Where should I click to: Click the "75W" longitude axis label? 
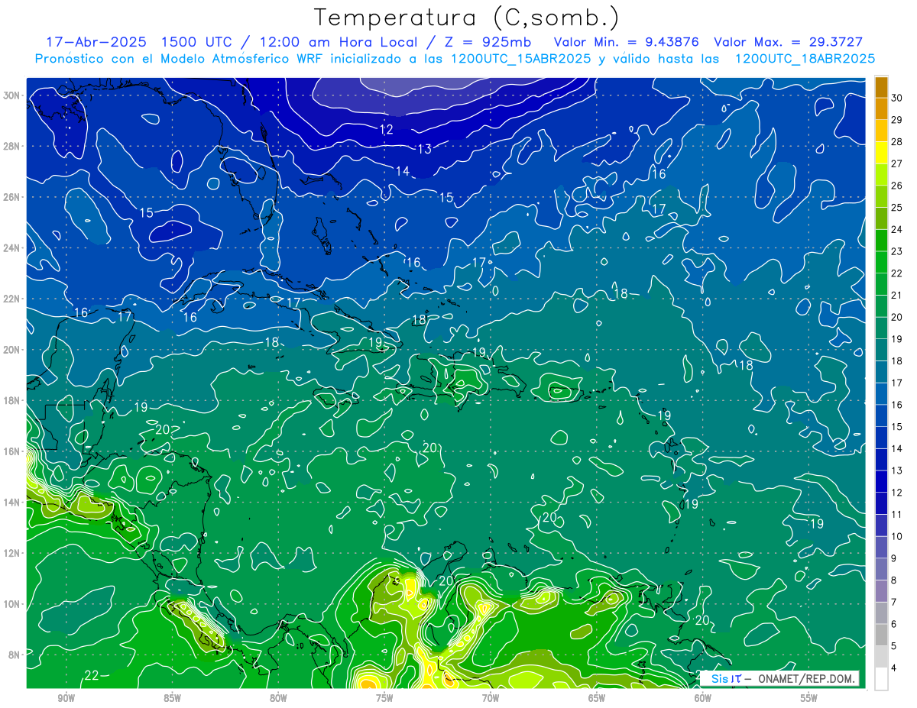pyautogui.click(x=384, y=698)
